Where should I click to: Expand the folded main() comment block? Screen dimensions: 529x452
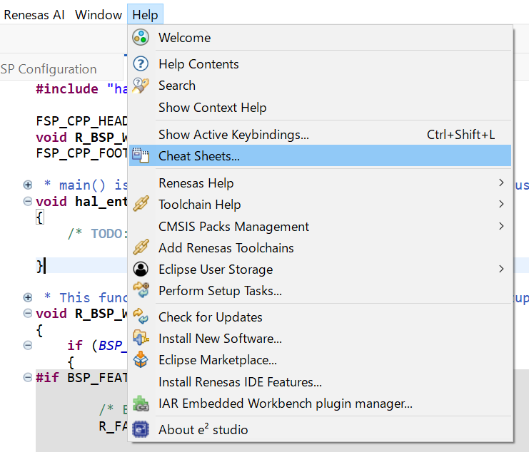point(28,185)
